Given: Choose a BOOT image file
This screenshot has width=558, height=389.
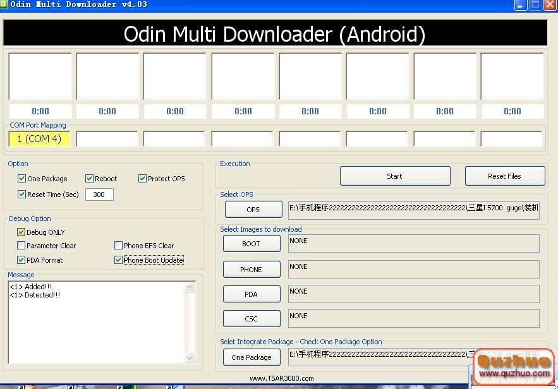Looking at the screenshot, I should 252,244.
